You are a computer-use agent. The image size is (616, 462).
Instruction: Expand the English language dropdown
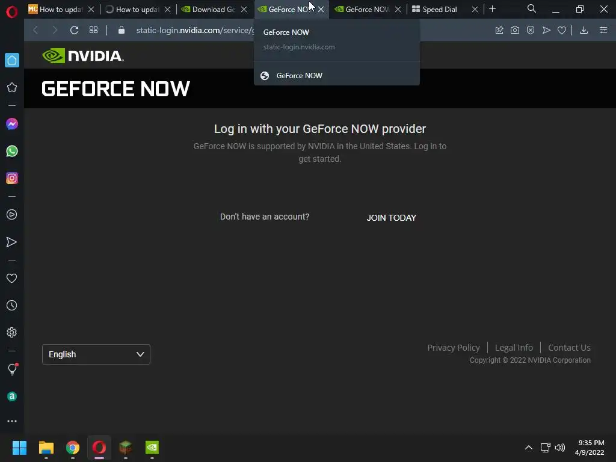(96, 354)
